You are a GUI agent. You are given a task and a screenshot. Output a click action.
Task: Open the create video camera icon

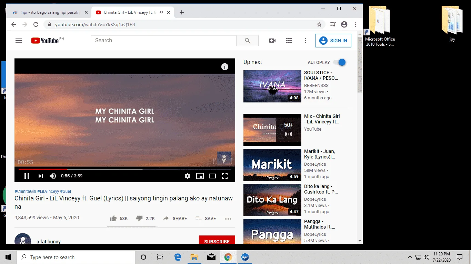click(x=272, y=41)
